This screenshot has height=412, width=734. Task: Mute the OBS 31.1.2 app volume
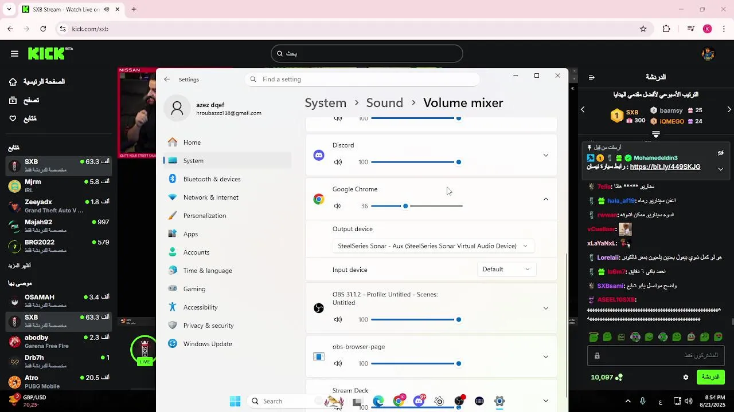click(338, 320)
